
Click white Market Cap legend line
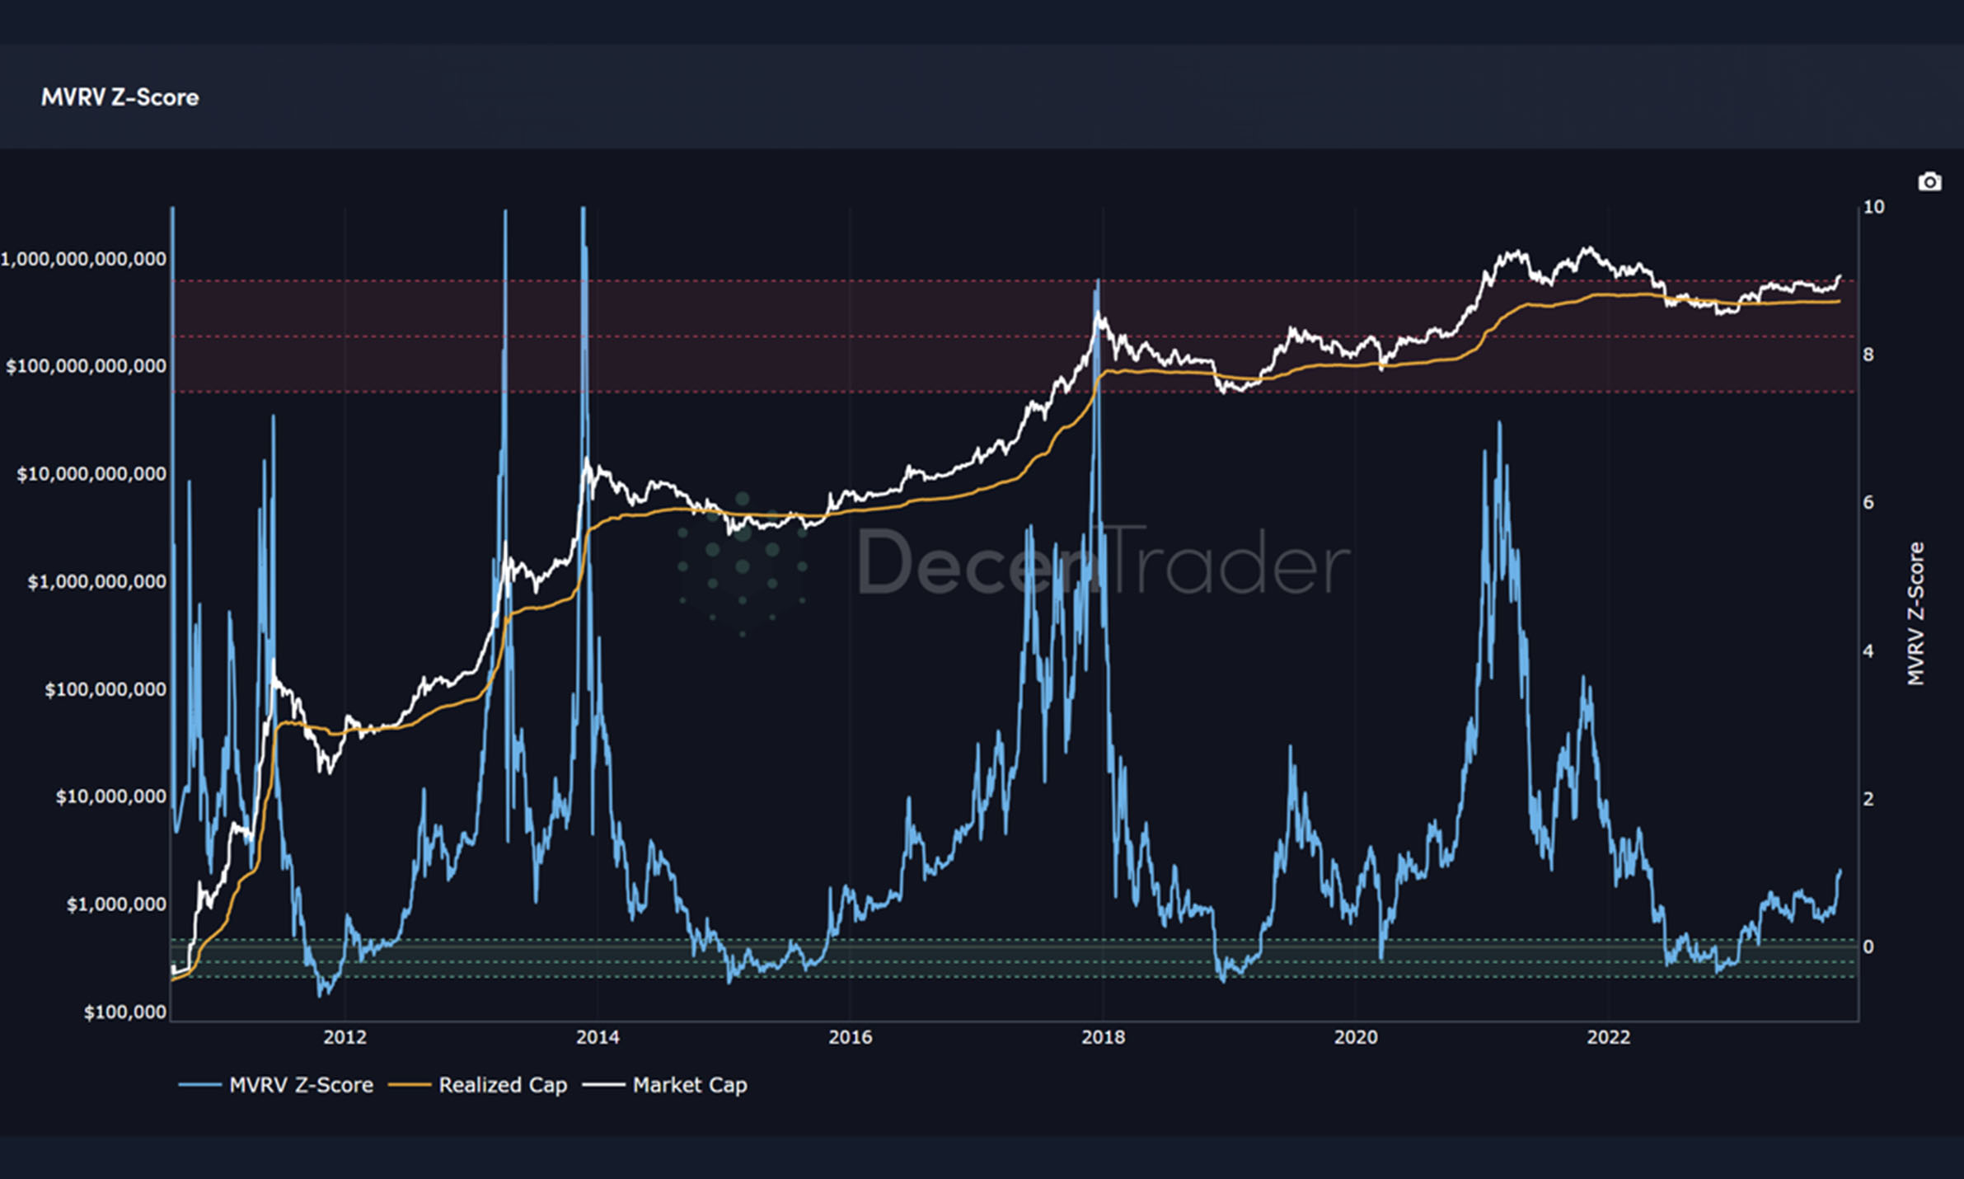click(603, 1085)
